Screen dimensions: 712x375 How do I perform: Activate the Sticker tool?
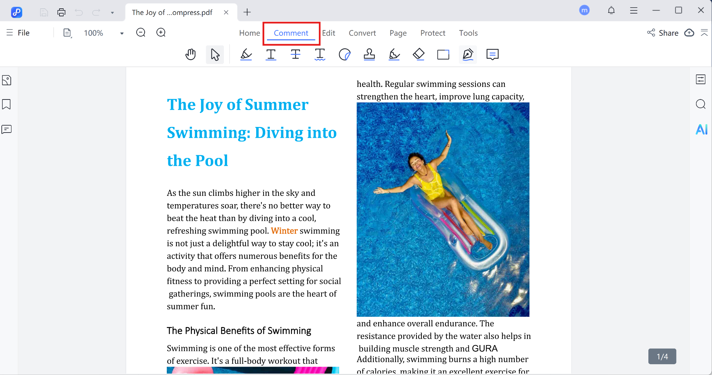tap(345, 55)
